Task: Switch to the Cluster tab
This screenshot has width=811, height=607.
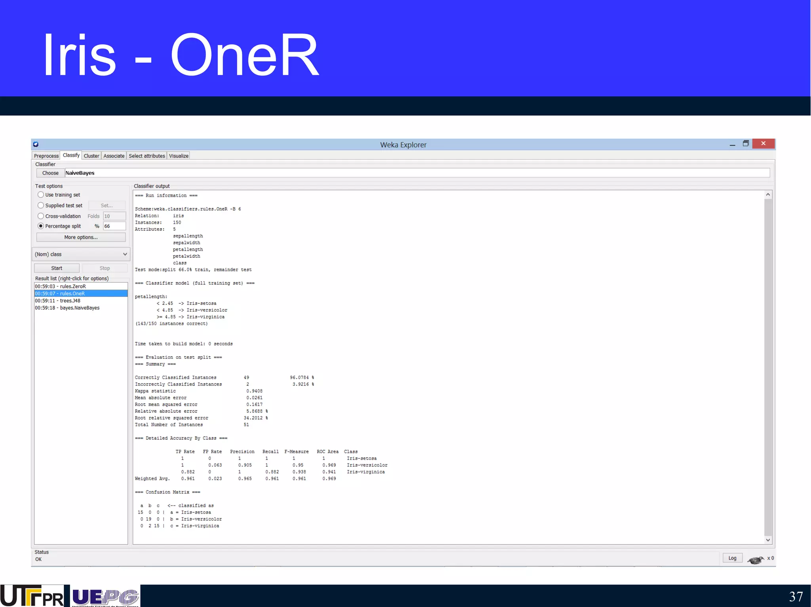Action: click(x=91, y=156)
